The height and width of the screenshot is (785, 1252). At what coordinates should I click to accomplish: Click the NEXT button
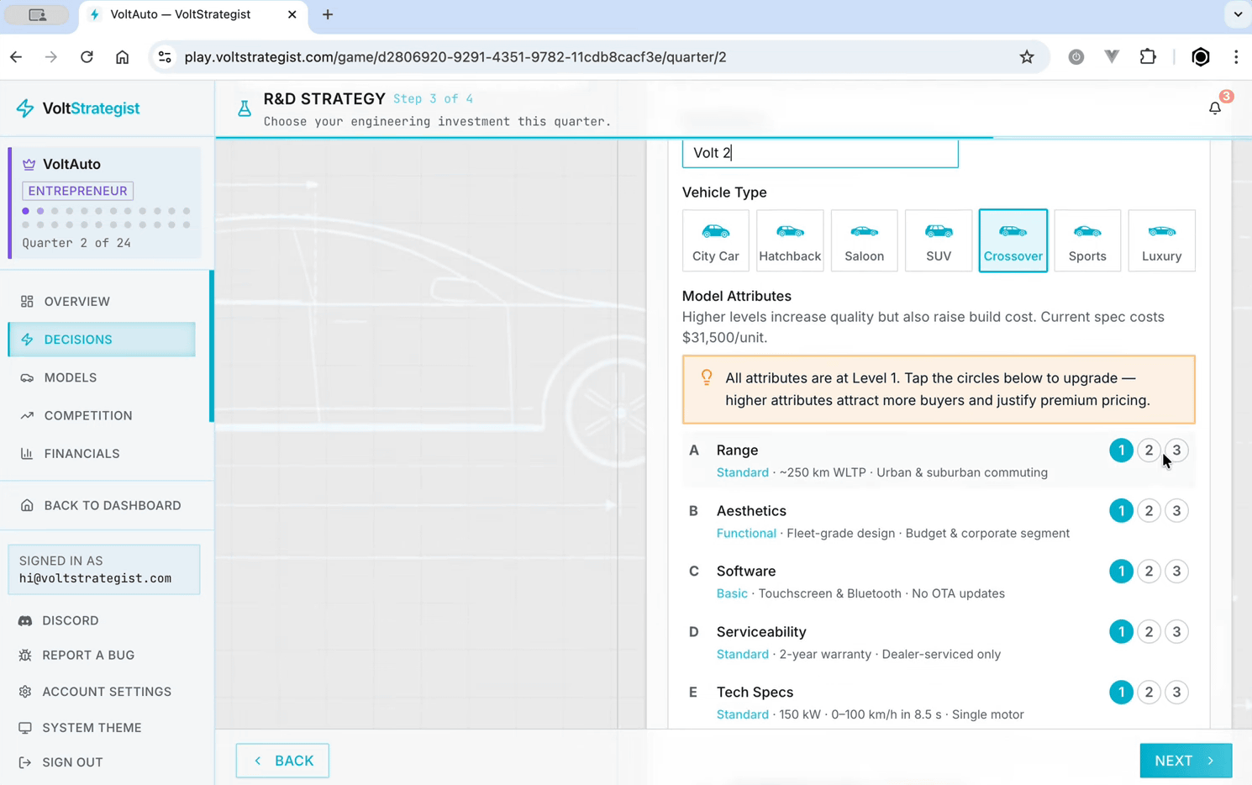pos(1185,761)
